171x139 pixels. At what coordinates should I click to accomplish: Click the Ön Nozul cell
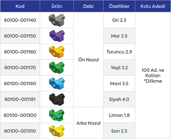(88, 60)
